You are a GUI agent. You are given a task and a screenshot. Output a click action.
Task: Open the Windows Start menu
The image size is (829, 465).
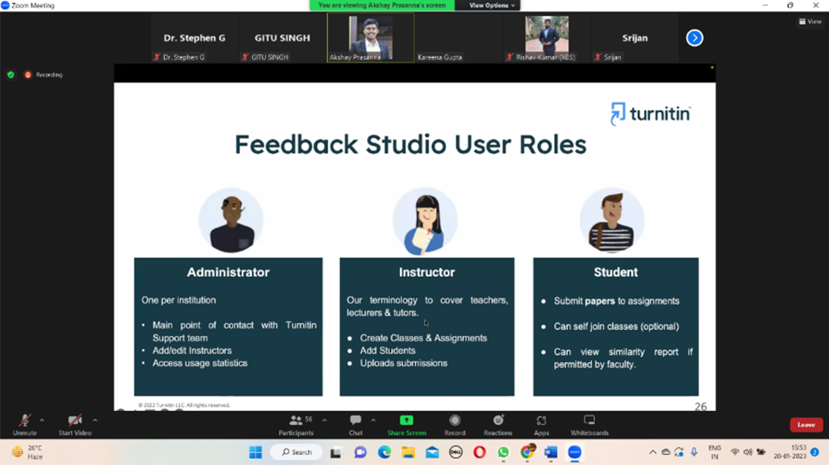coord(256,452)
